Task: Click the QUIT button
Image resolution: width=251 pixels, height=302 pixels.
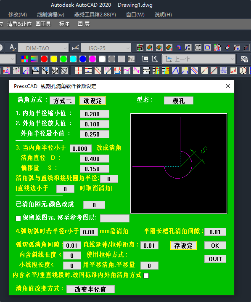Action: coord(215,259)
